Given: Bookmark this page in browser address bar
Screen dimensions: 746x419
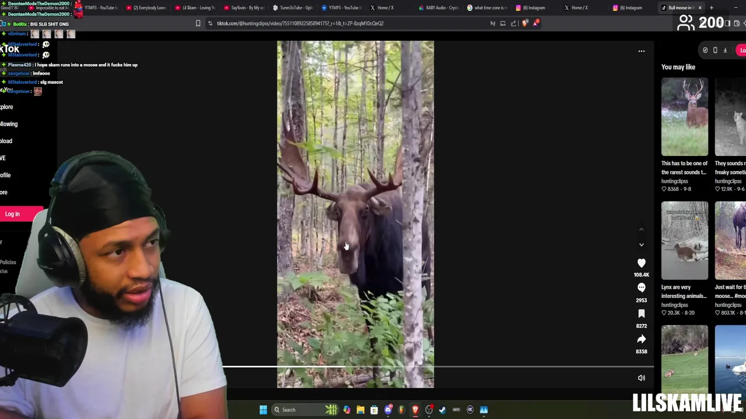Looking at the screenshot, I should (198, 23).
